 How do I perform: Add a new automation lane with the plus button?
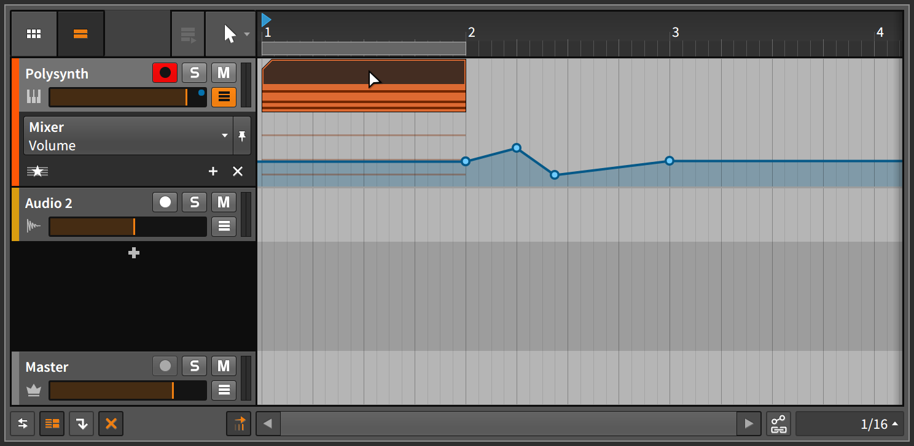(213, 171)
